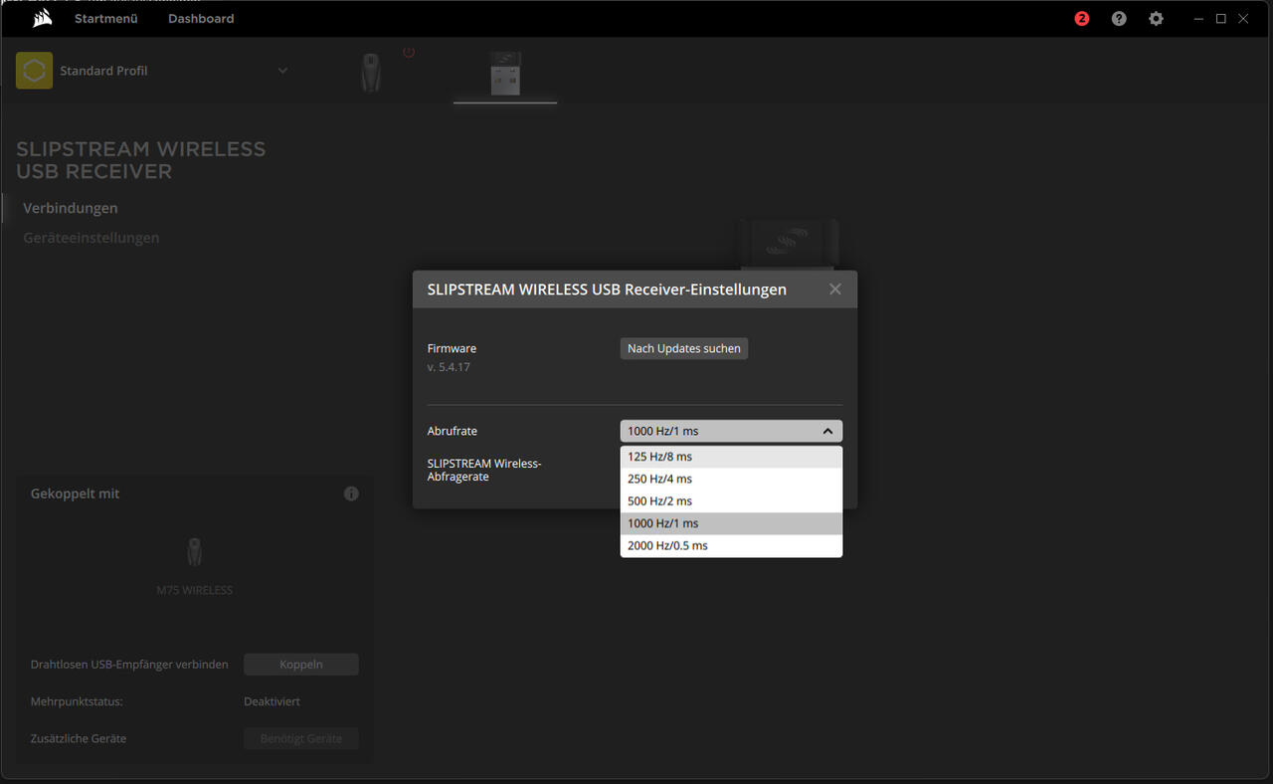
Task: Choose 125 Hz/8 ms polling rate
Action: (x=731, y=457)
